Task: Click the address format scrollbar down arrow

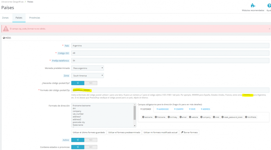Action: tap(135, 126)
